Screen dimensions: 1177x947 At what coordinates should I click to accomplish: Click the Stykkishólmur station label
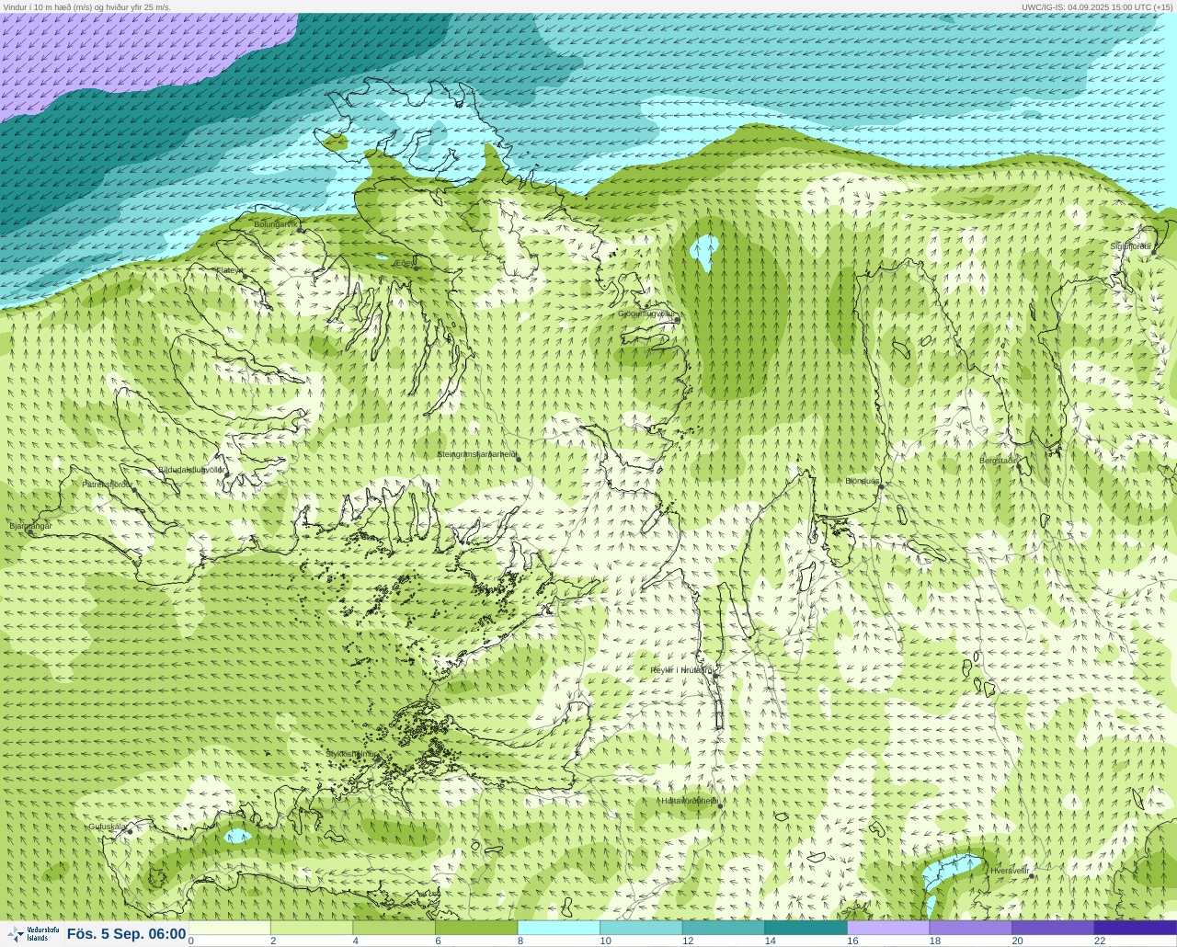351,754
